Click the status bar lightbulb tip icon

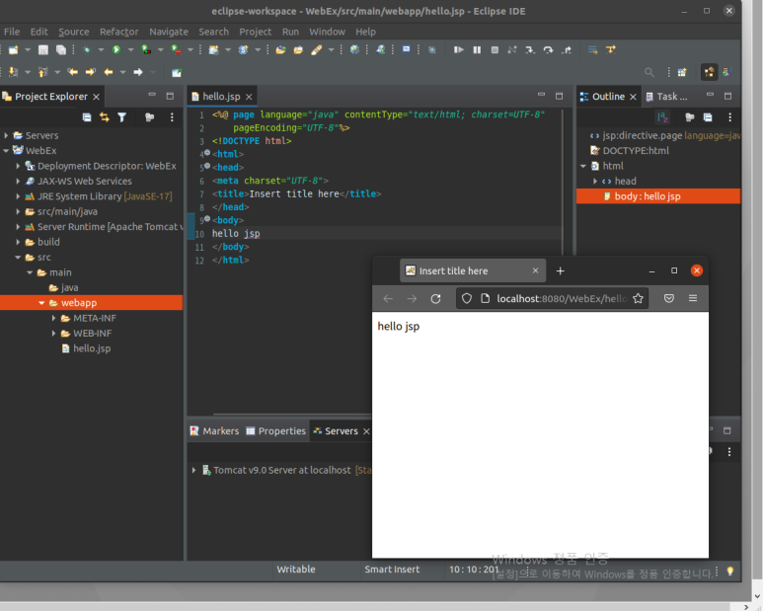pyautogui.click(x=729, y=572)
